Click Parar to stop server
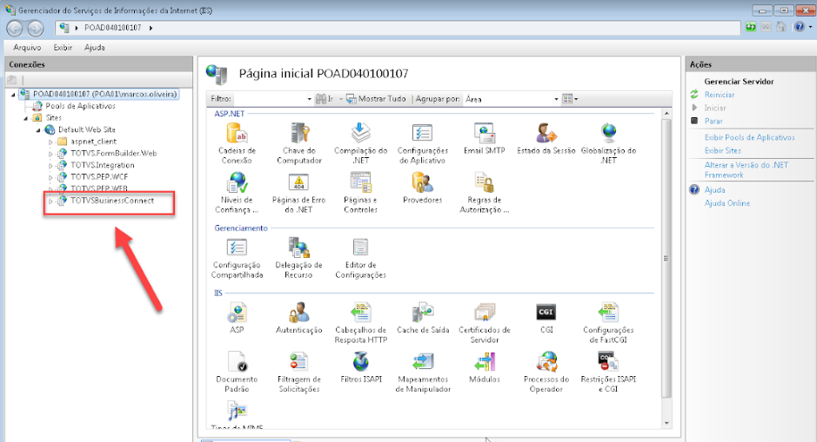817x442 pixels. (713, 122)
